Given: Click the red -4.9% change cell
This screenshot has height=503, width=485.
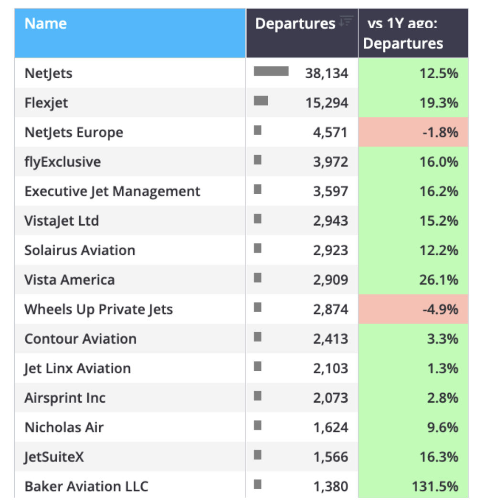Looking at the screenshot, I should click(413, 309).
